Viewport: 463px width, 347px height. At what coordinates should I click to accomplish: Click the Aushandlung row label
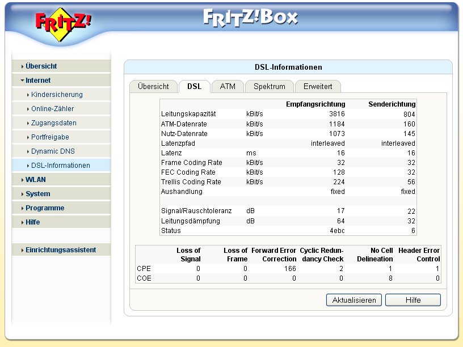[182, 192]
